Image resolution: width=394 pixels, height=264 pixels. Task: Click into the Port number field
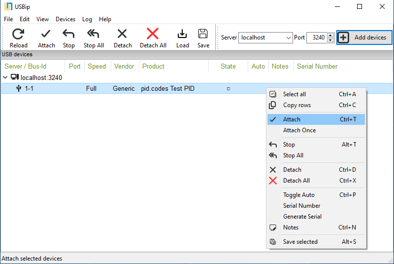317,38
